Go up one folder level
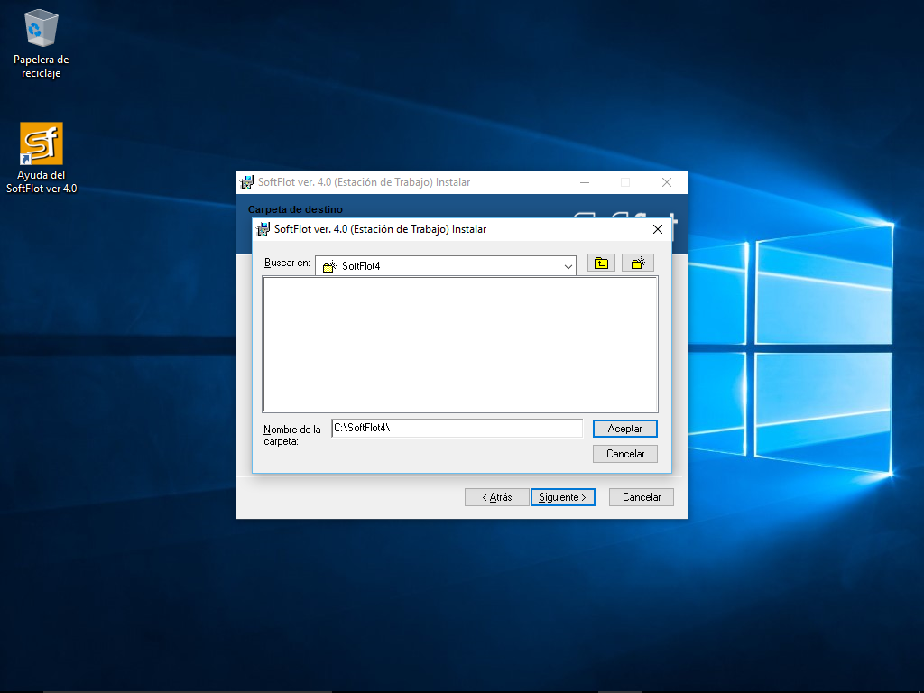 (601, 263)
